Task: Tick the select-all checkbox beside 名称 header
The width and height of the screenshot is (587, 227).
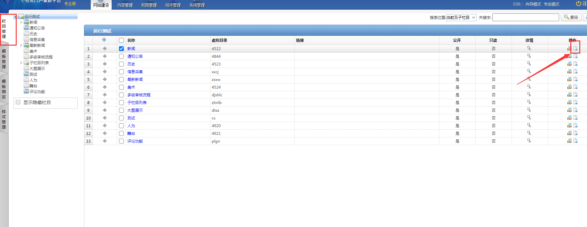Action: coord(121,40)
